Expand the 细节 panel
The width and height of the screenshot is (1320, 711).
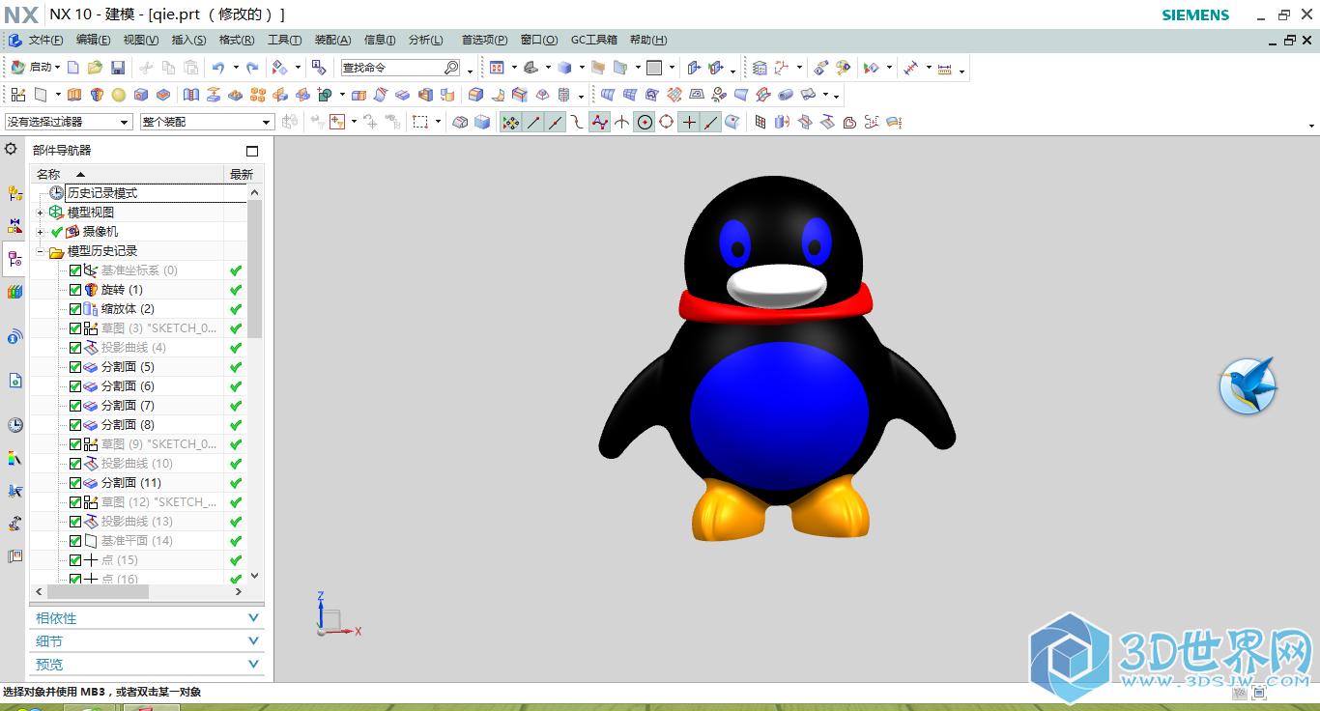(147, 641)
